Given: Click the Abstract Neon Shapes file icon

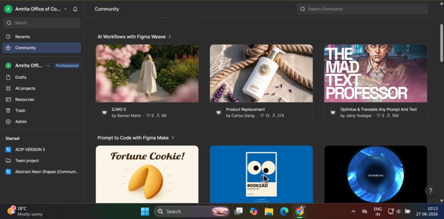Looking at the screenshot, I should [x=8, y=171].
